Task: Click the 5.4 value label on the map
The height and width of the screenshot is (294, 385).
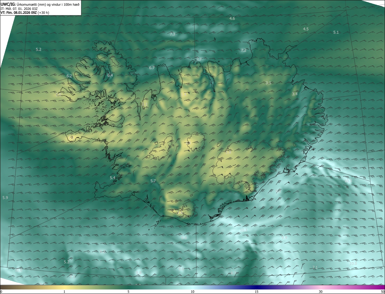Action: [x=112, y=178]
